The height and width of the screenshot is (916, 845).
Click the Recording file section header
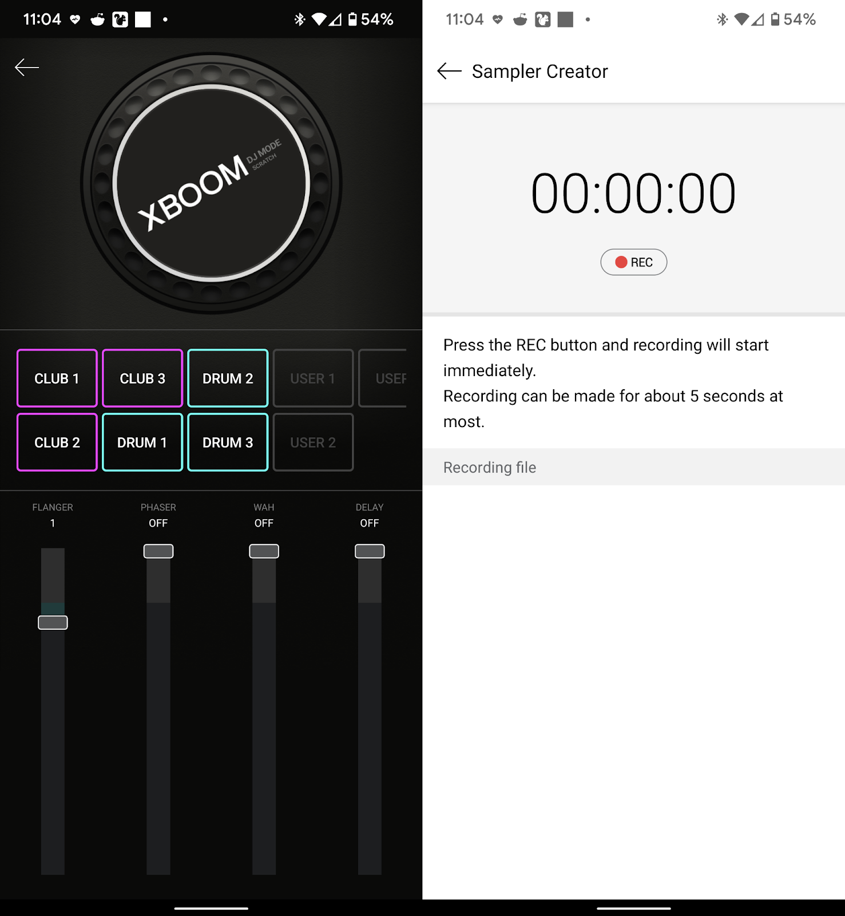634,467
